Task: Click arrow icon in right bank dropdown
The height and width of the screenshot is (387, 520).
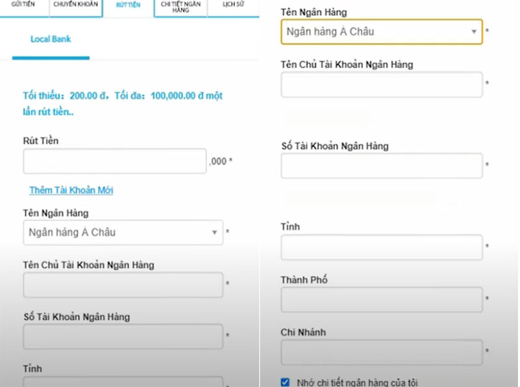Action: (x=474, y=32)
